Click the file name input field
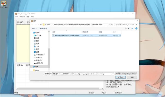 (82, 74)
